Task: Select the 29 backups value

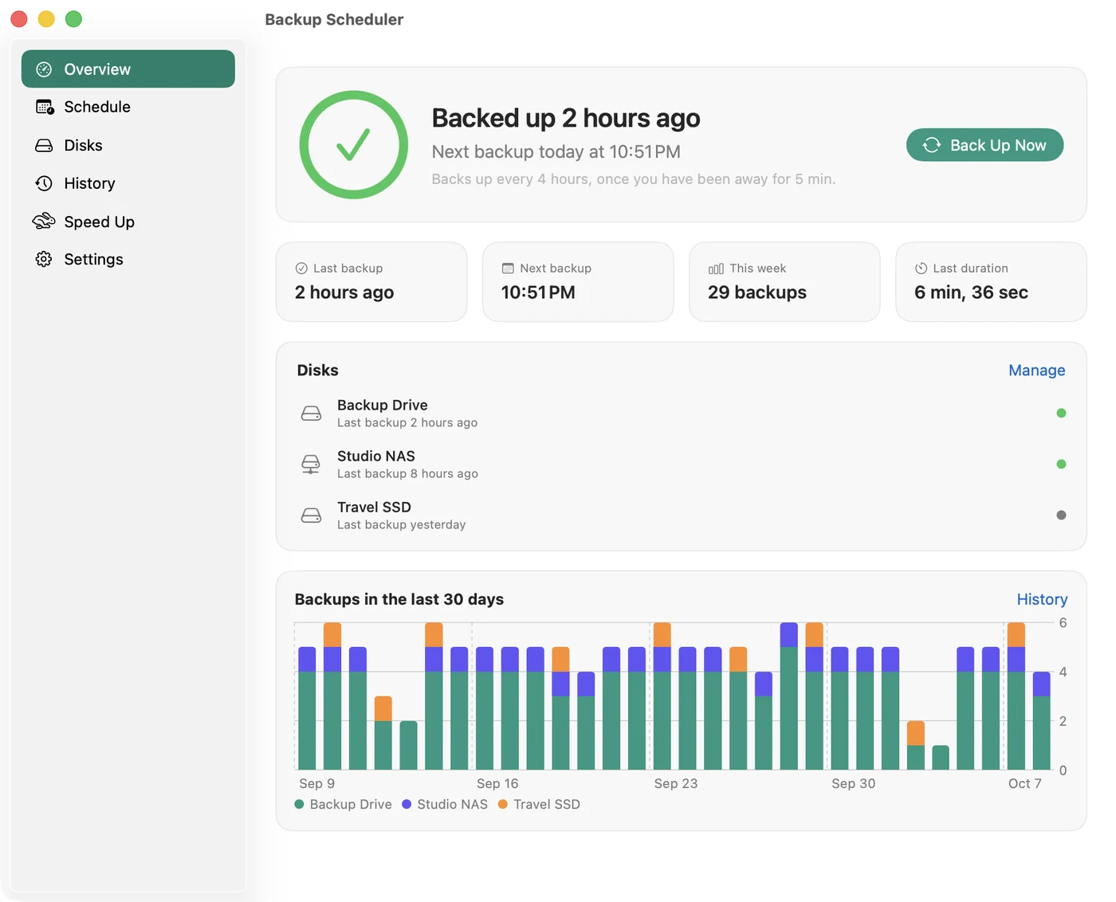Action: pos(757,292)
